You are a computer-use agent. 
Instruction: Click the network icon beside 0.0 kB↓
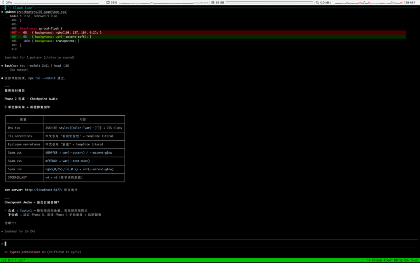tap(317, 2)
